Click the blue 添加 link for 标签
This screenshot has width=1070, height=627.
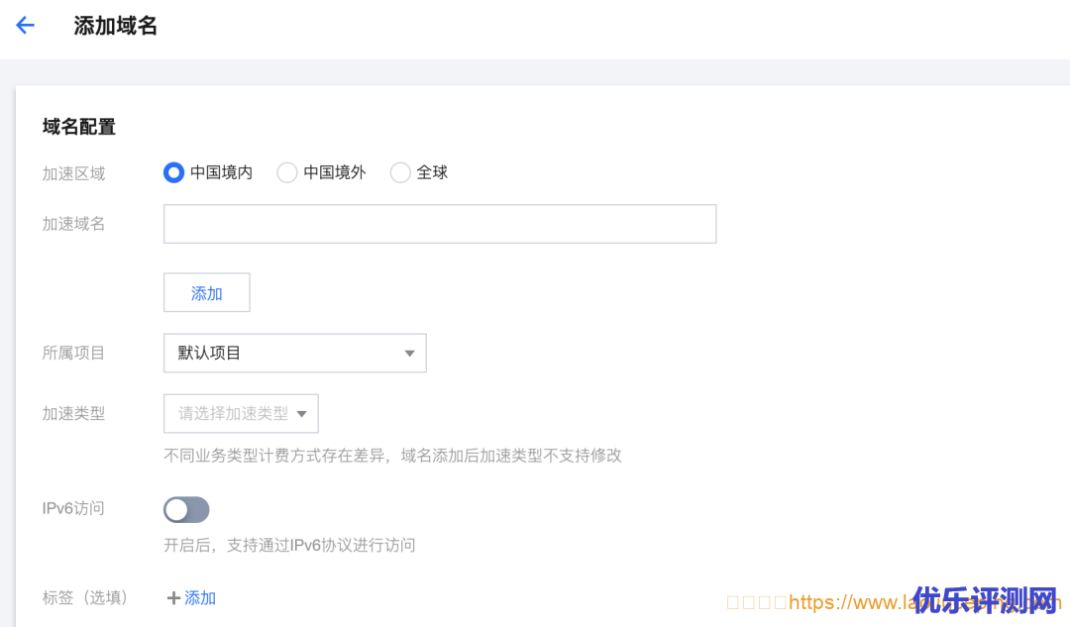pos(200,598)
